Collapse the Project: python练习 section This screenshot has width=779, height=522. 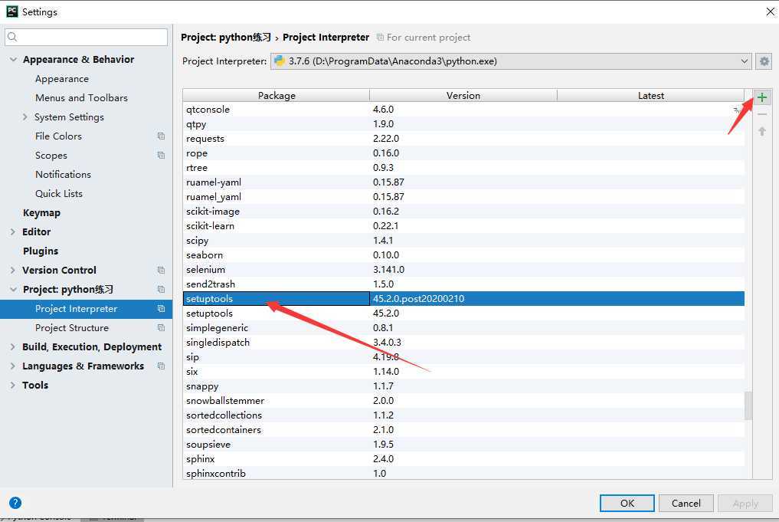click(13, 289)
